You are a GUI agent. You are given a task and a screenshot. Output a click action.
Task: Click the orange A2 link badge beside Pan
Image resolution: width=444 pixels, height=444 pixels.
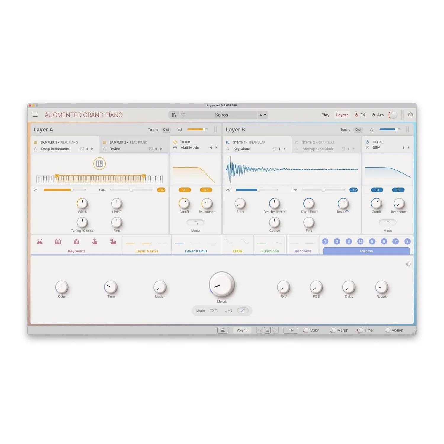click(161, 190)
